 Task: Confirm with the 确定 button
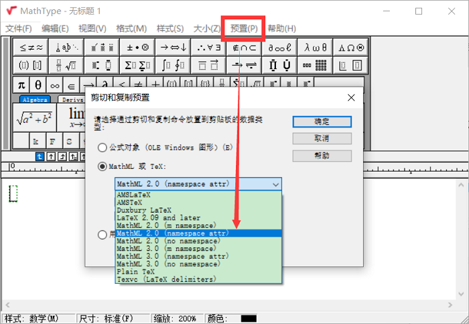click(x=322, y=121)
